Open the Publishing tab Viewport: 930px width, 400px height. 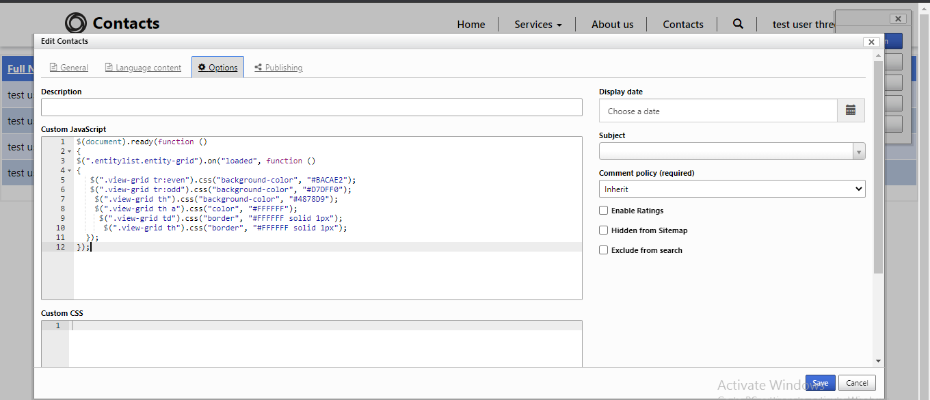click(278, 68)
